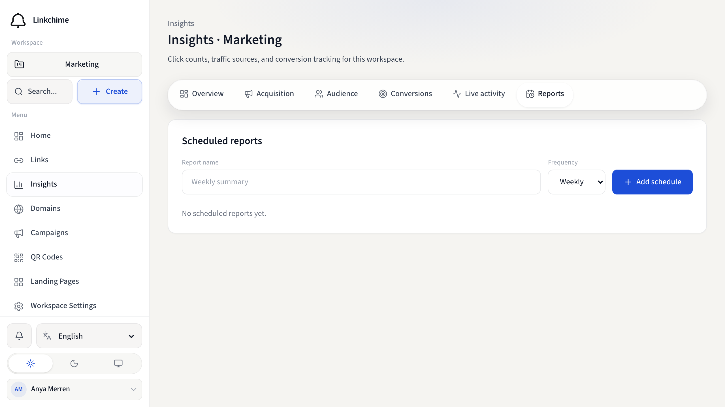Open the English language dropdown
The image size is (725, 407).
(x=89, y=336)
